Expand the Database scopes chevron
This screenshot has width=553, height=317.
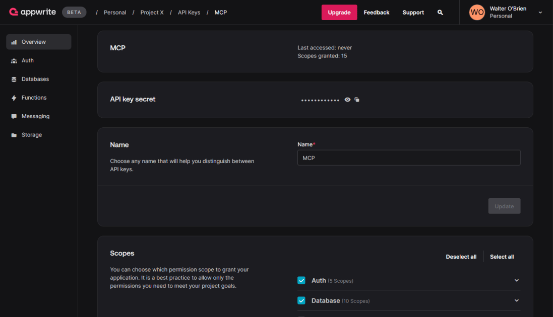click(516, 300)
